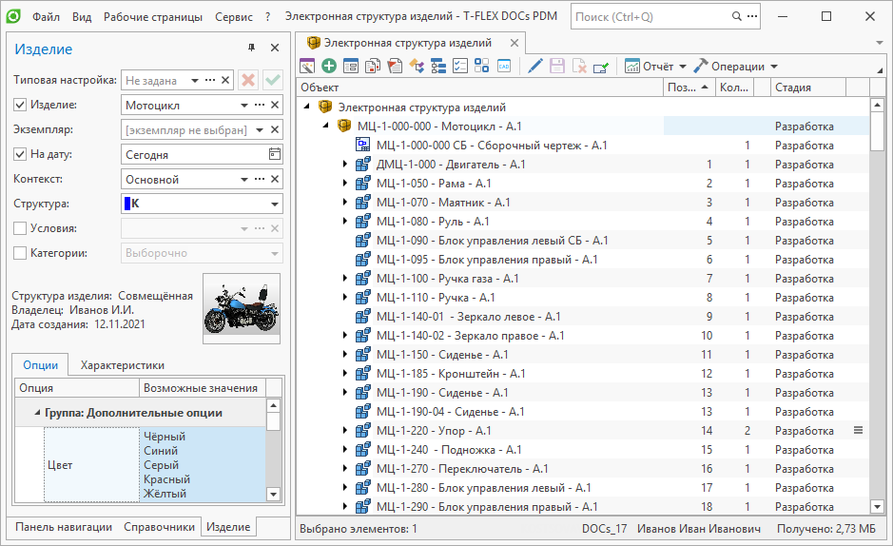Viewport: 893px width, 546px height.
Task: Enable the Условия checkbox
Action: click(x=20, y=228)
